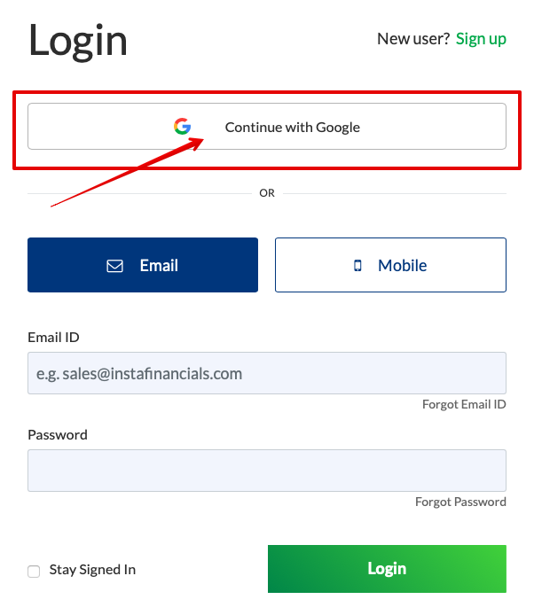Click the Google logo icon
Viewport: 534px width, 615px height.
point(182,127)
